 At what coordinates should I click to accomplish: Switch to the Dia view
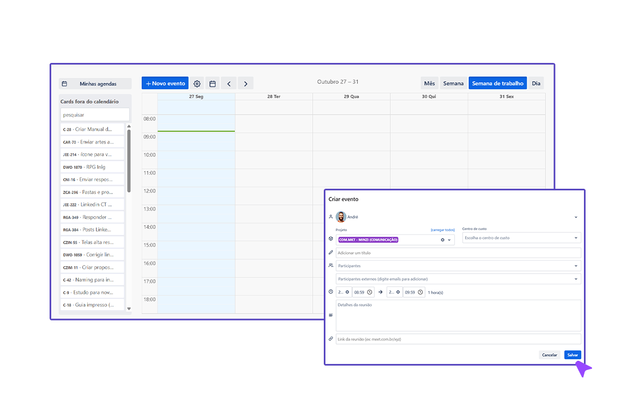click(536, 83)
